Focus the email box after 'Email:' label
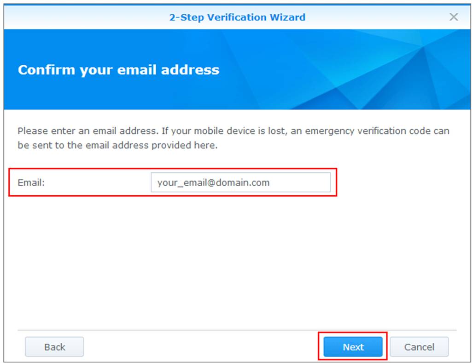The image size is (473, 363). click(x=240, y=182)
